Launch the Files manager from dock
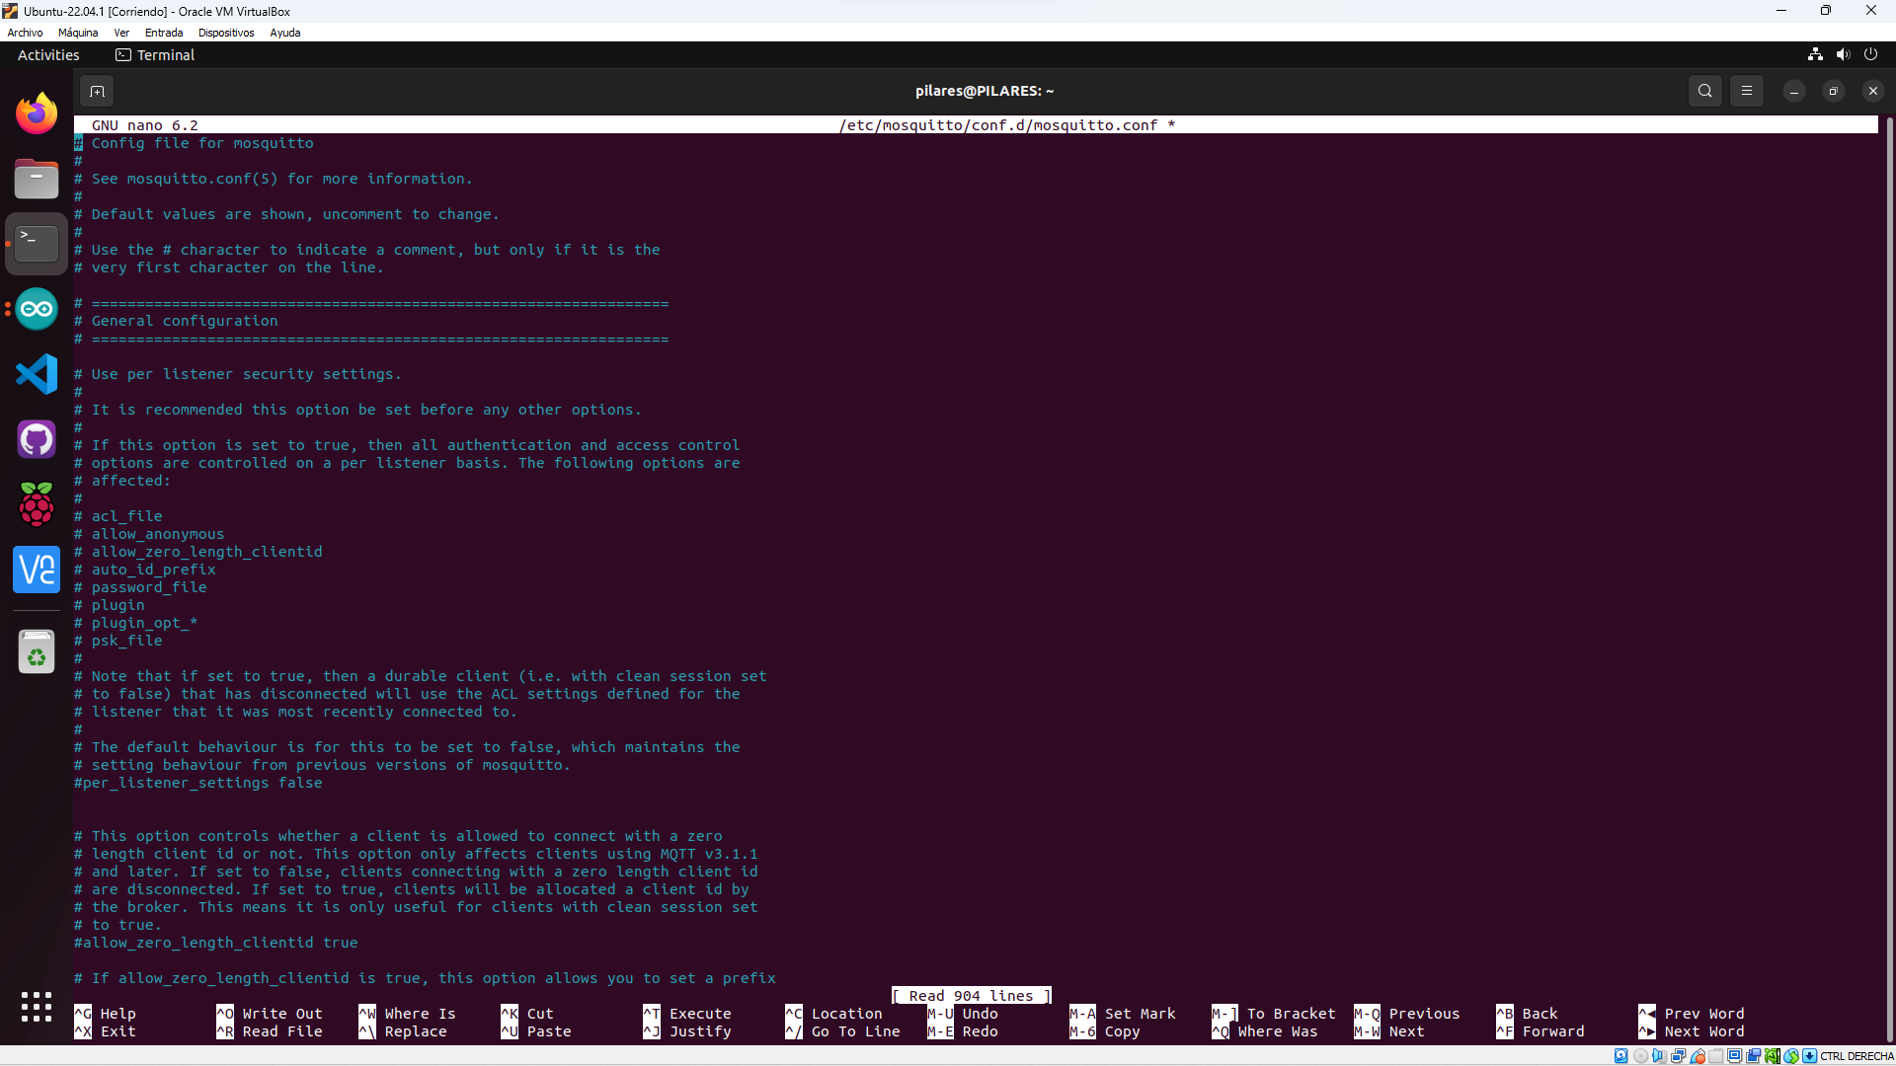Viewport: 1896px width, 1066px height. 37,180
